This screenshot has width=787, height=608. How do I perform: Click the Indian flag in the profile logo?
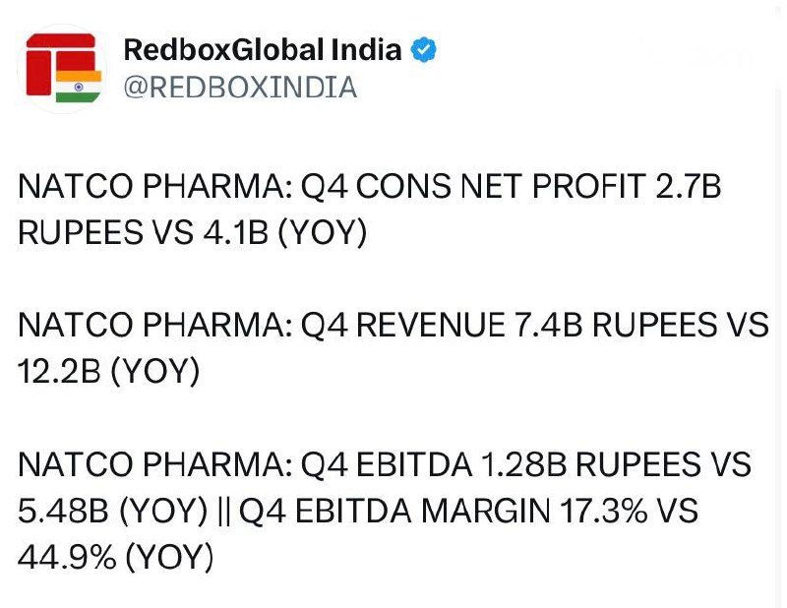[79, 87]
